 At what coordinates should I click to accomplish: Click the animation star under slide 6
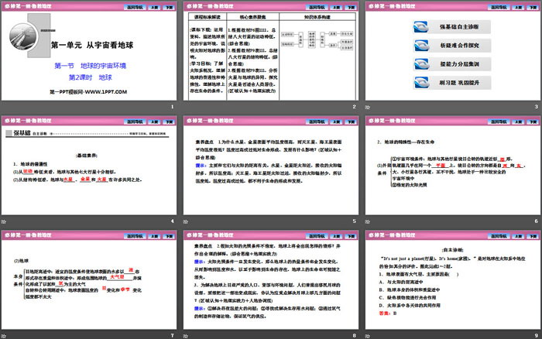point(368,221)
